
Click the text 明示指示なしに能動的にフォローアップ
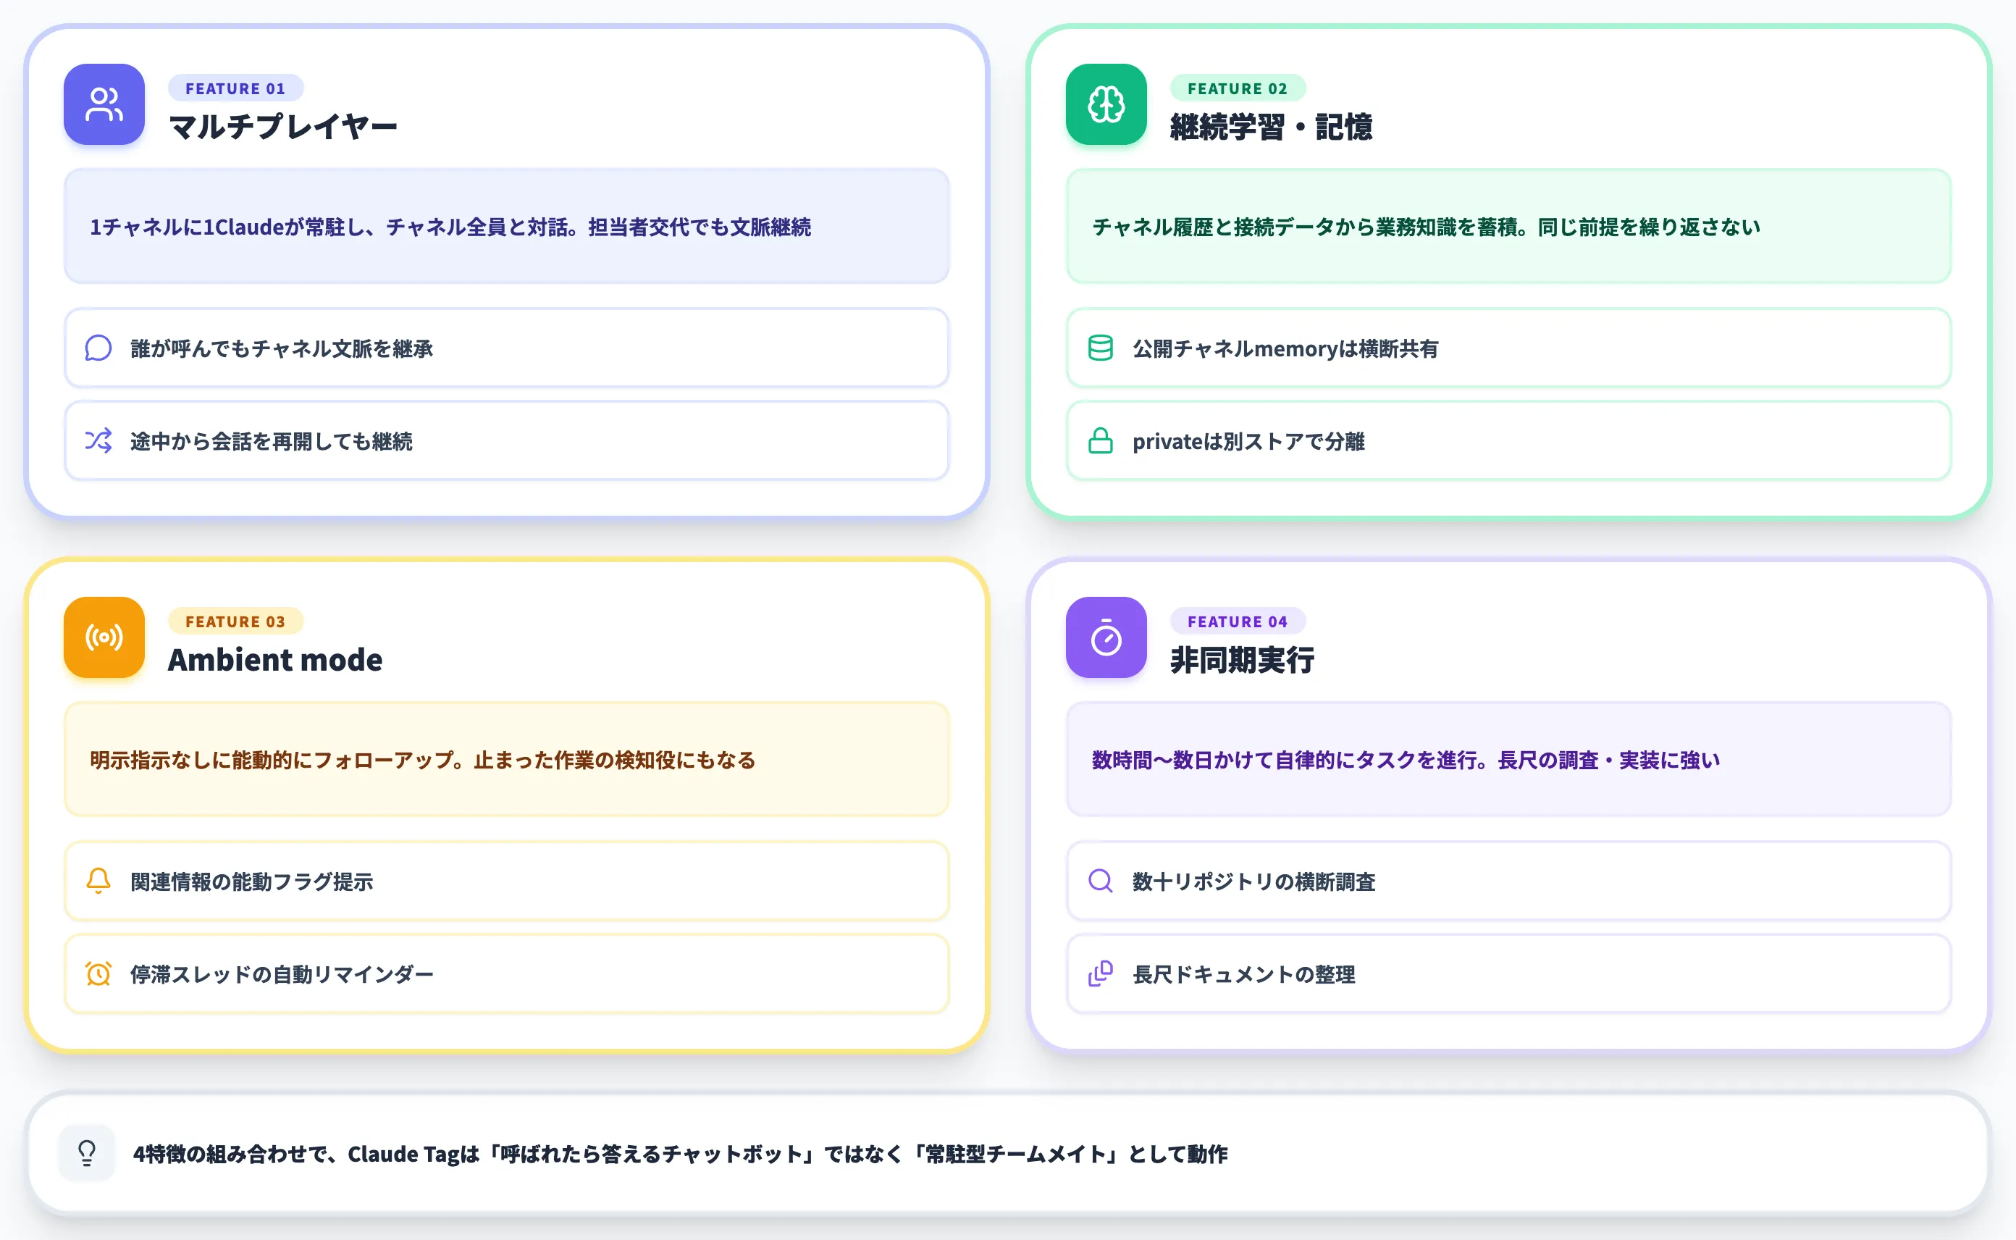point(272,759)
